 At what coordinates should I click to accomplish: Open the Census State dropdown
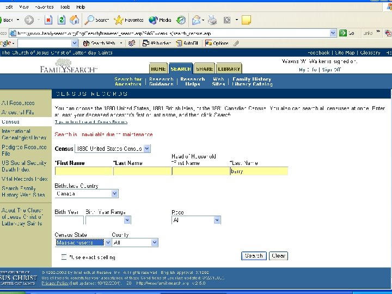click(x=108, y=242)
